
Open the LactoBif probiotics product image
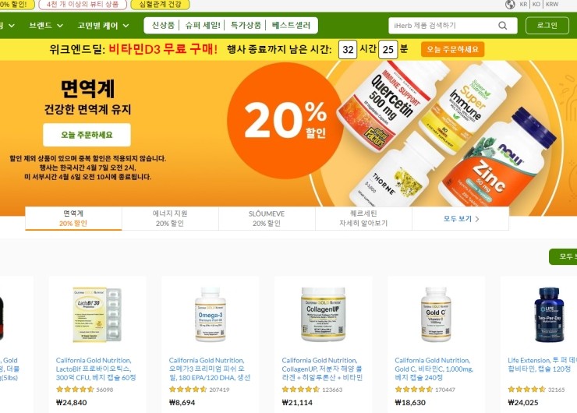(x=97, y=315)
